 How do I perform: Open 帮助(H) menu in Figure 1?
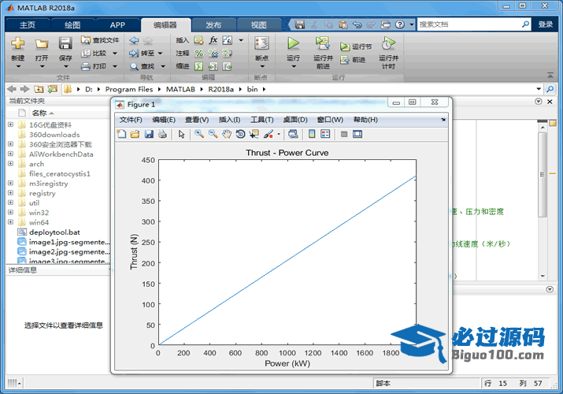click(365, 120)
